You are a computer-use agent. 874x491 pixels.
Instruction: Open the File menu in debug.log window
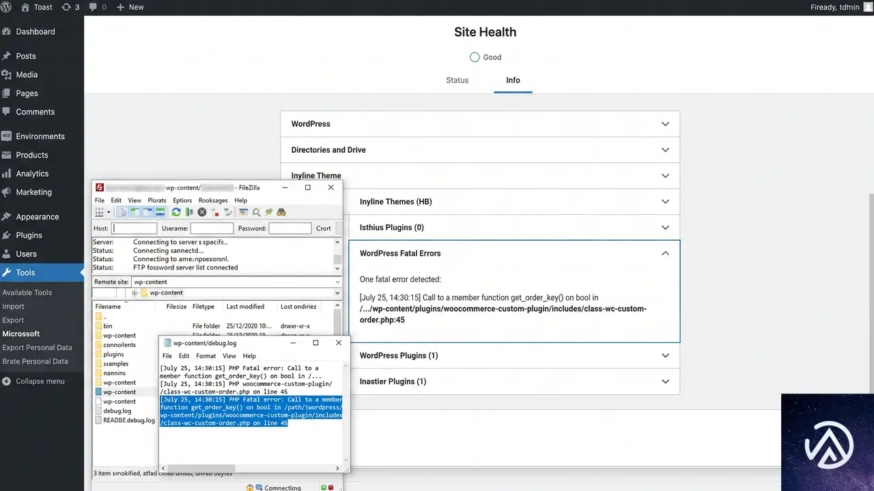(x=167, y=356)
